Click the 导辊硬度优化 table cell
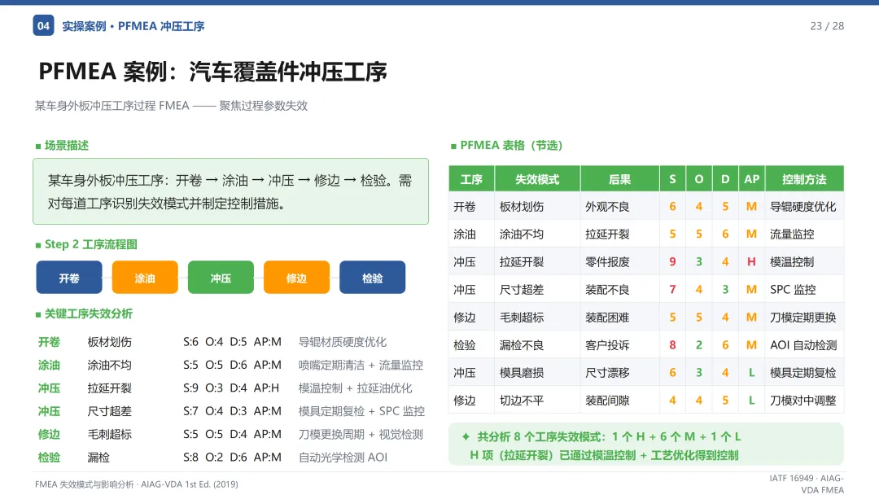Viewport: 879px width, 495px height. point(802,207)
